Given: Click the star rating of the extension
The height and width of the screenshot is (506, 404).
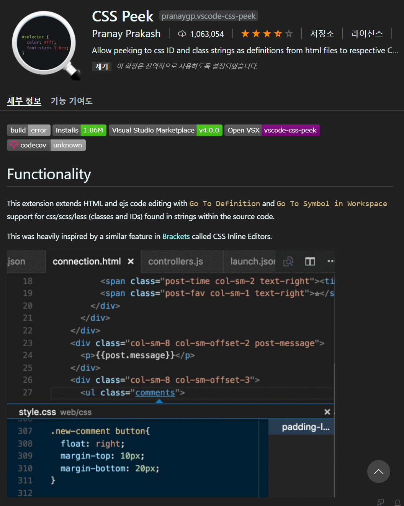Looking at the screenshot, I should click(267, 34).
